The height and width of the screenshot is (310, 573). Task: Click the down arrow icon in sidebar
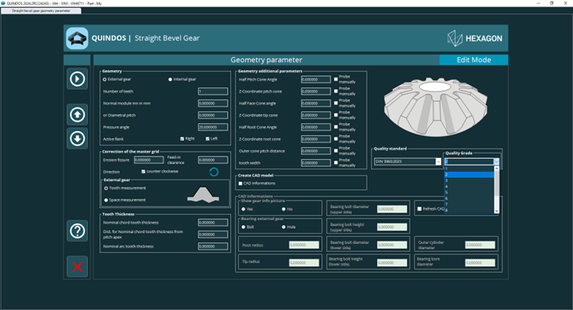(x=77, y=138)
